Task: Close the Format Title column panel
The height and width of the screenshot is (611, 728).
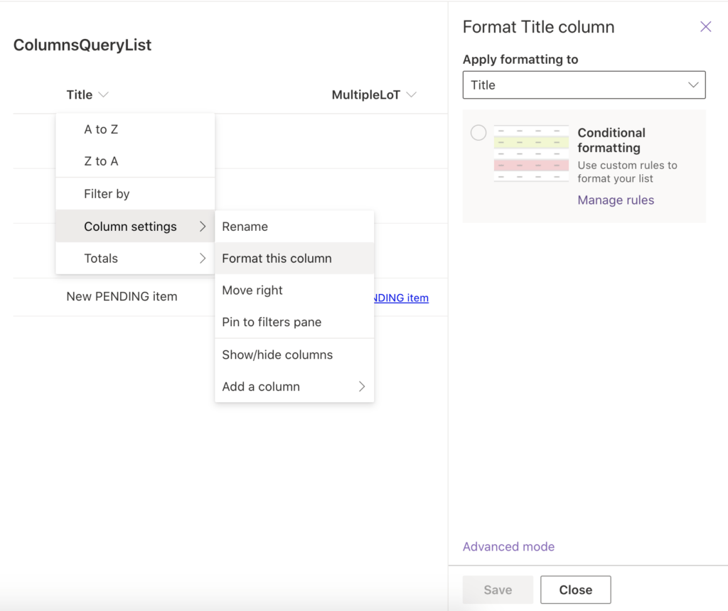Action: pos(705,26)
